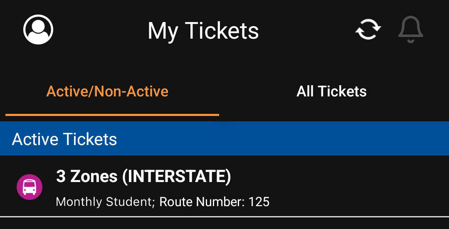Collapse the Active Tickets section header
Image resolution: width=449 pixels, height=229 pixels.
point(224,138)
